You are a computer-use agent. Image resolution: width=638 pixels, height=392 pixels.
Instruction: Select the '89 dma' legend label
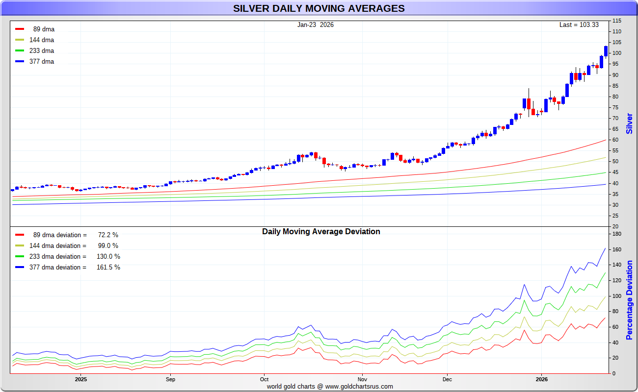click(44, 29)
